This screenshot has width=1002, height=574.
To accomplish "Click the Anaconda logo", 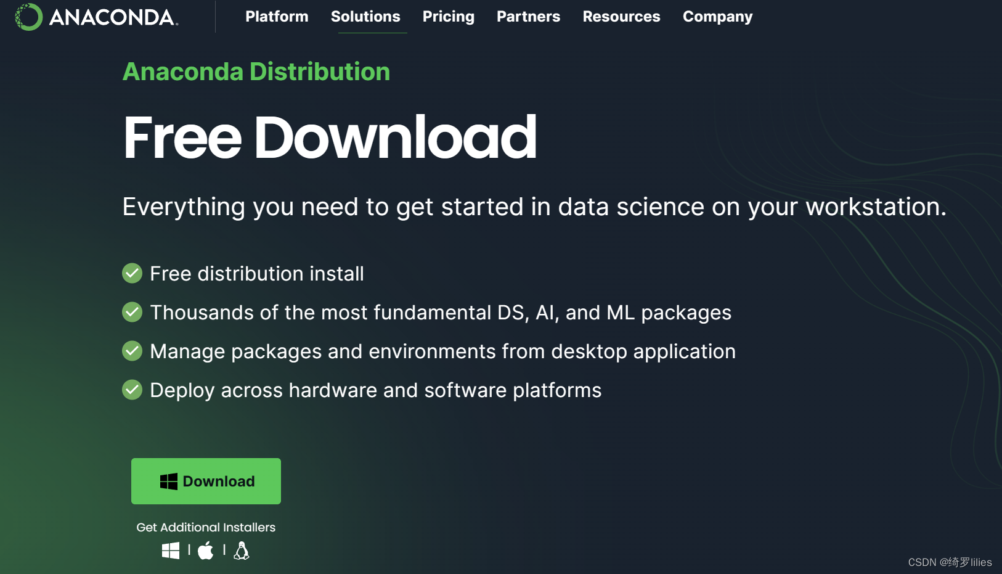I will pos(97,17).
